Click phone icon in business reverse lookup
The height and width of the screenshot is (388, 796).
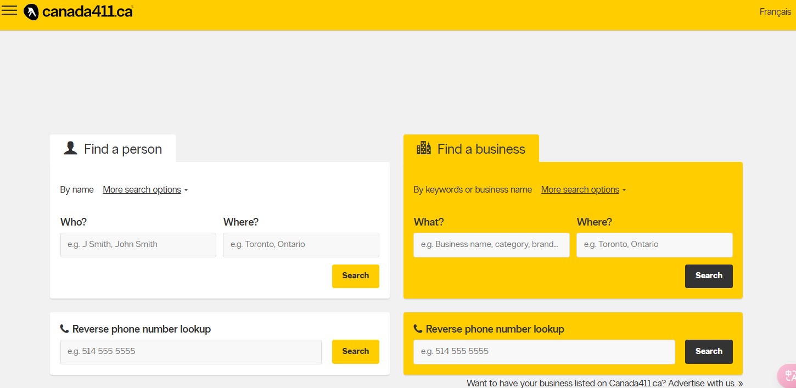point(418,329)
